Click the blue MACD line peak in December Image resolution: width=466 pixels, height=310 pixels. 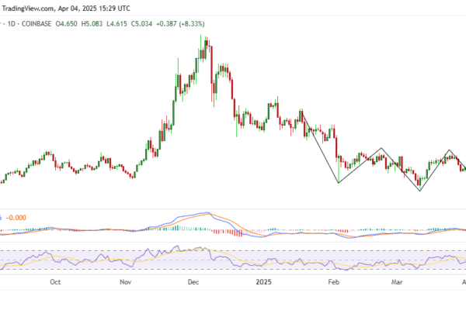click(x=203, y=212)
